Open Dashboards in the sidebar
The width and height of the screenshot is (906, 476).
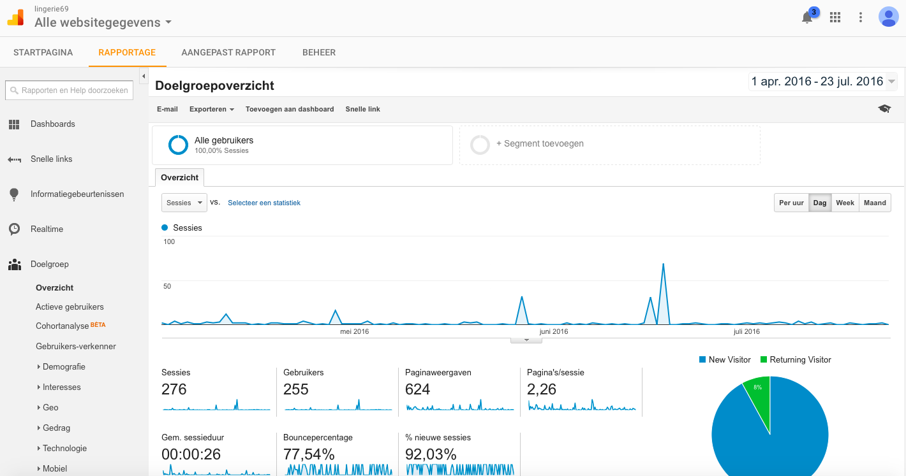pyautogui.click(x=53, y=124)
